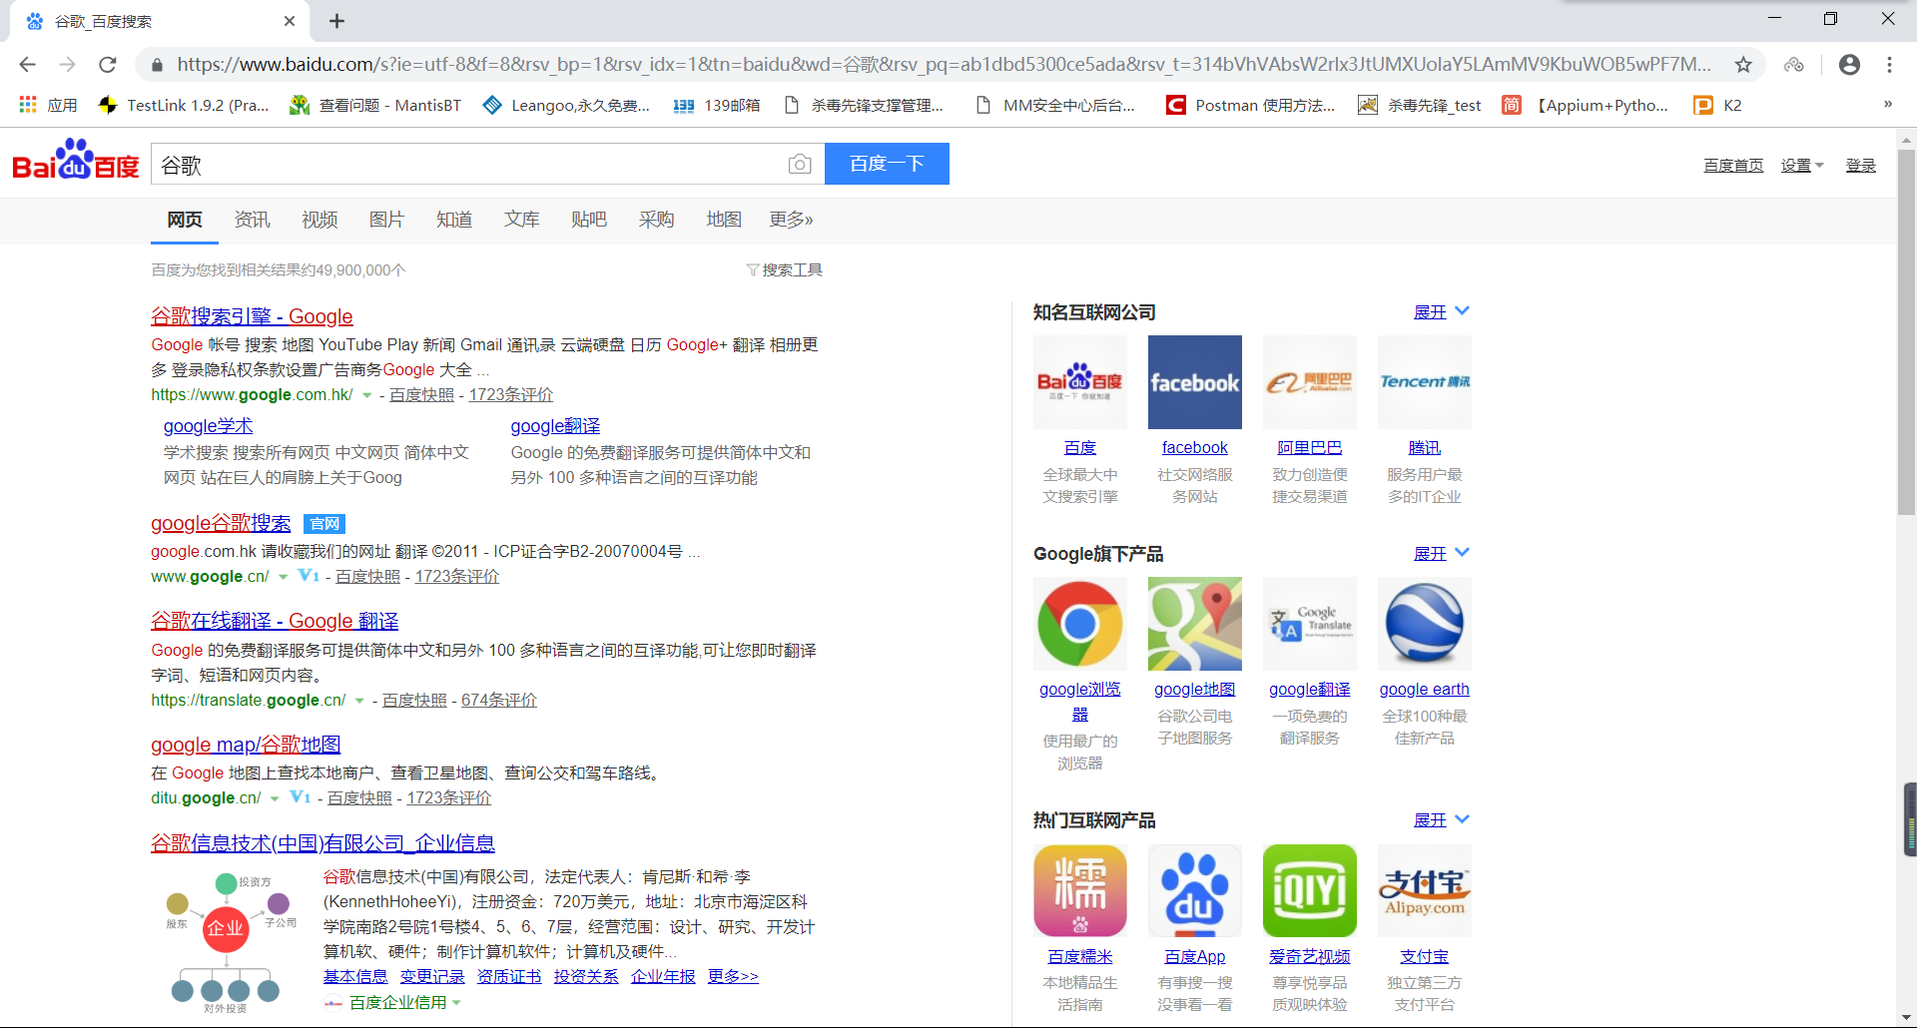Expand Google旗下产品 section

coord(1442,554)
